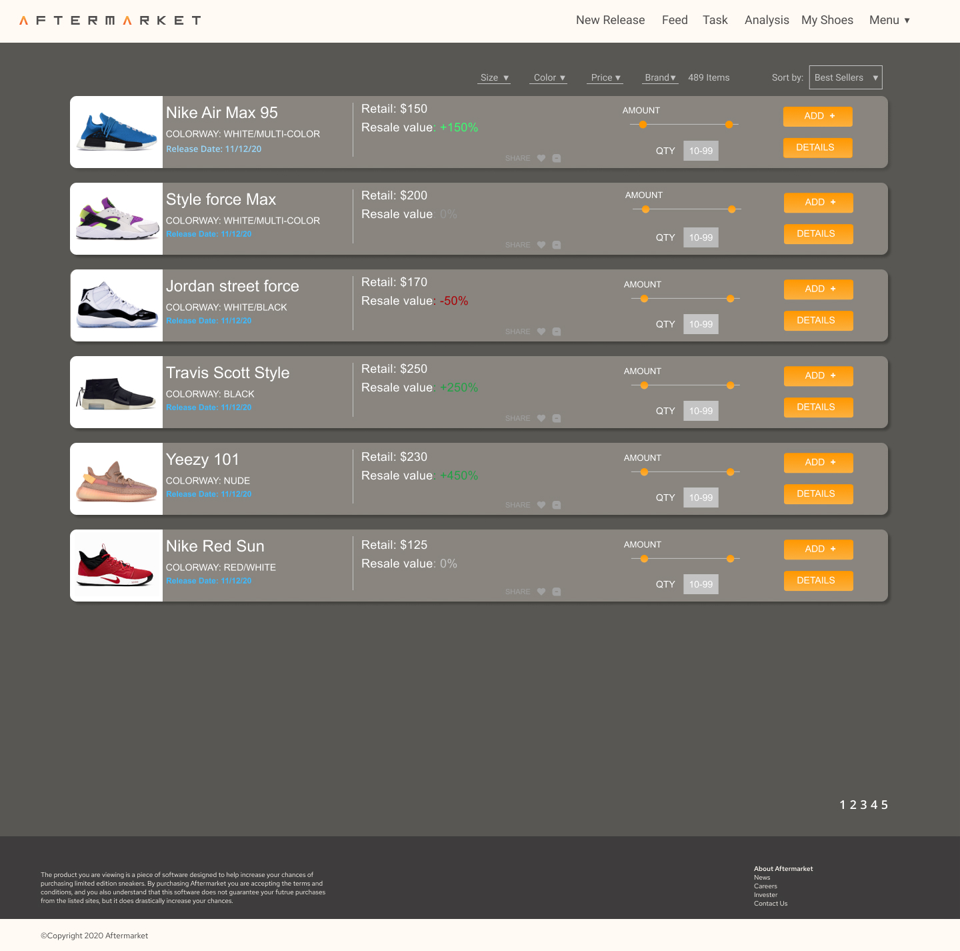Toggle favorite on the Yeezy 101

coord(541,505)
